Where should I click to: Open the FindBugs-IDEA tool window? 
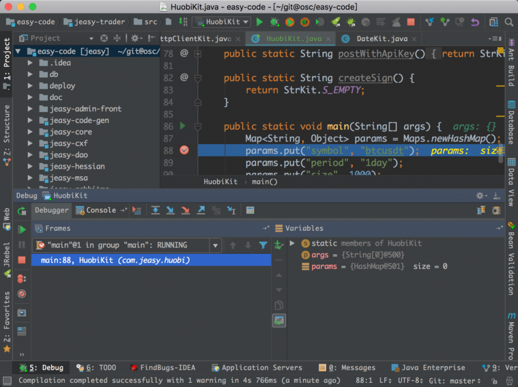pos(162,368)
